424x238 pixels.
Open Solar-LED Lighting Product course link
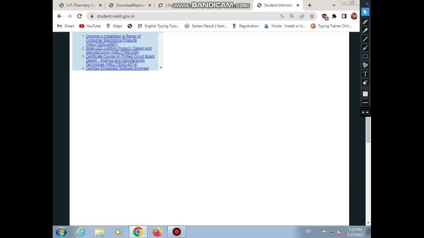point(119,50)
